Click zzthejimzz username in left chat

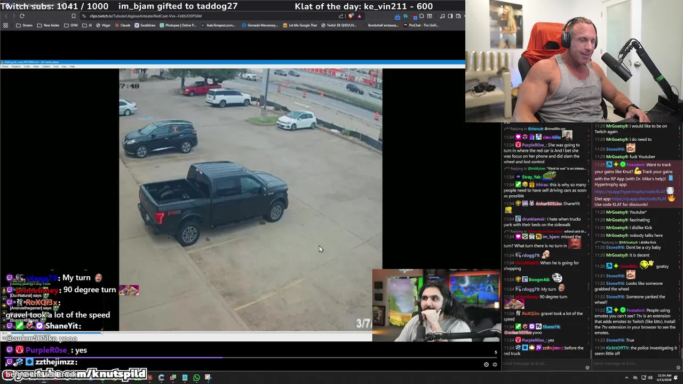click(553, 348)
